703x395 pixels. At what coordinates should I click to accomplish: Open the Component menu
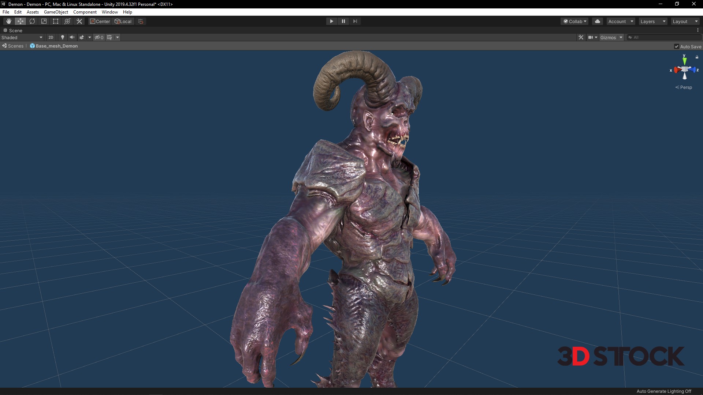[x=85, y=12]
